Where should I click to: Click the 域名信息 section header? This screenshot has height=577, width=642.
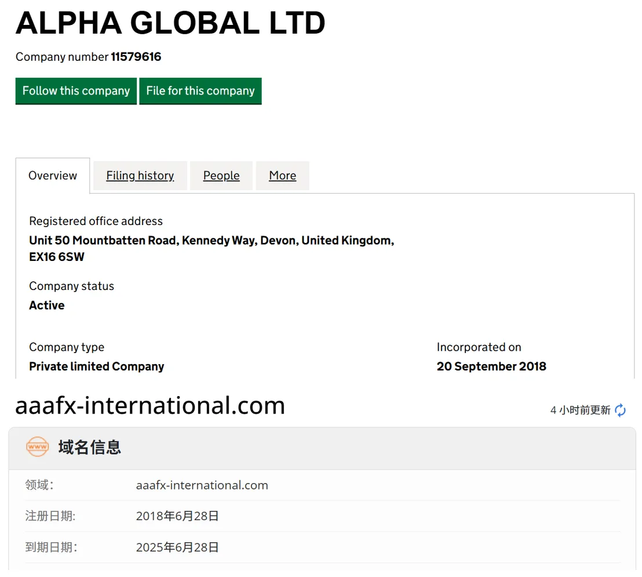pyautogui.click(x=90, y=447)
